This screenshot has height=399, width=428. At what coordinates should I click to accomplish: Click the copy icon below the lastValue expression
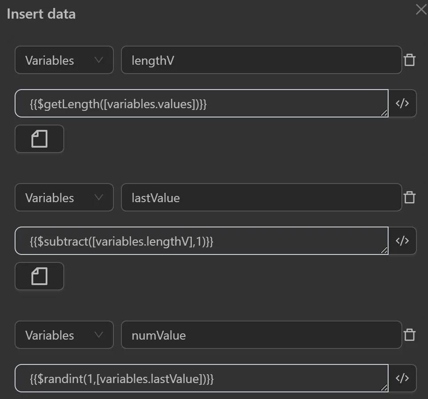click(x=39, y=276)
